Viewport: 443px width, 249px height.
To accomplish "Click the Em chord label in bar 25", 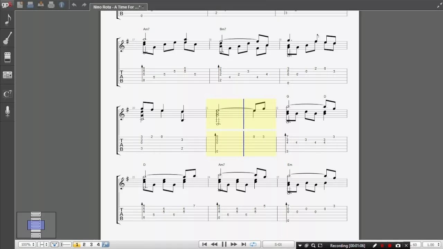I will (290, 165).
